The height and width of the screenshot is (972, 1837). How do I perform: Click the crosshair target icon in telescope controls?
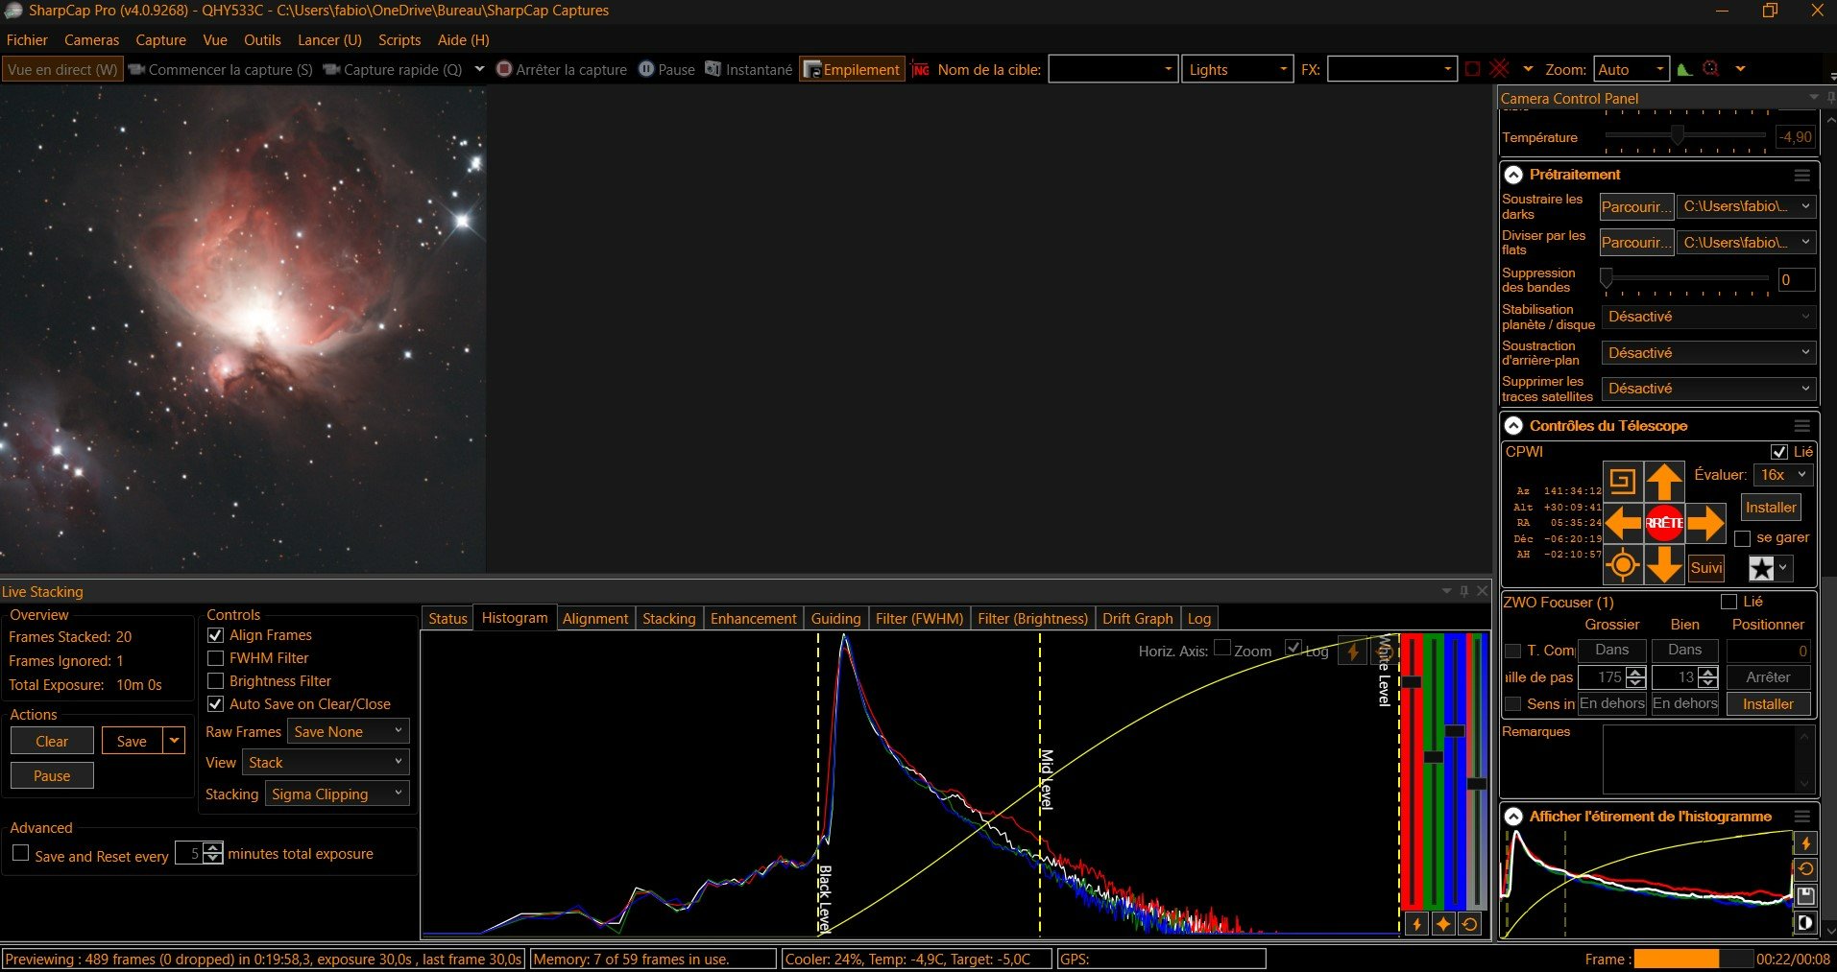[1623, 565]
